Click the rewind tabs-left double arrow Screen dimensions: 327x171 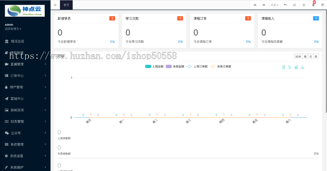coord(255,5)
